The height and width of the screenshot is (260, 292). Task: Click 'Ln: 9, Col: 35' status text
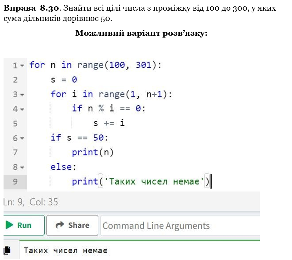(x=31, y=202)
